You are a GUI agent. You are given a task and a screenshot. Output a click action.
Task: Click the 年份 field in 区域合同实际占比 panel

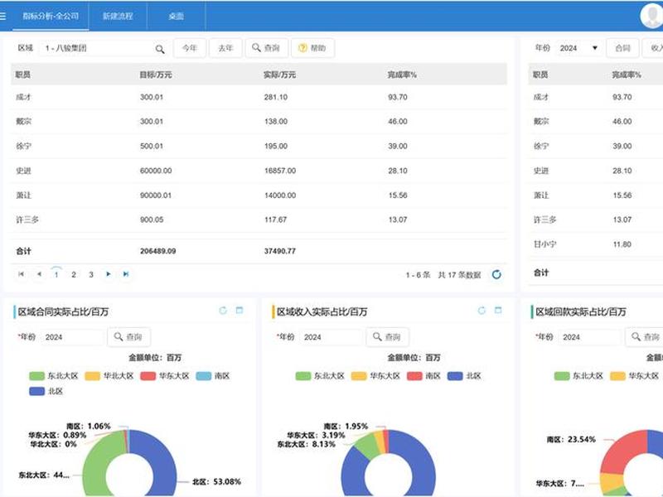(72, 337)
